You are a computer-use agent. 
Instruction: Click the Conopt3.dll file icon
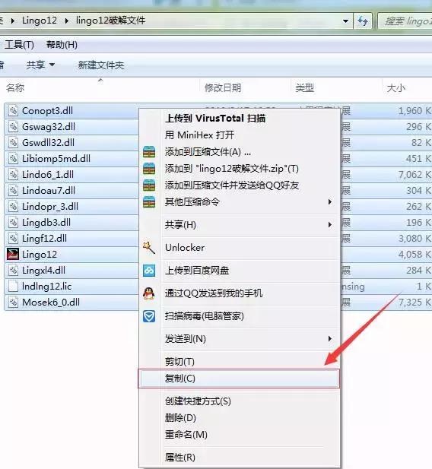coord(13,111)
